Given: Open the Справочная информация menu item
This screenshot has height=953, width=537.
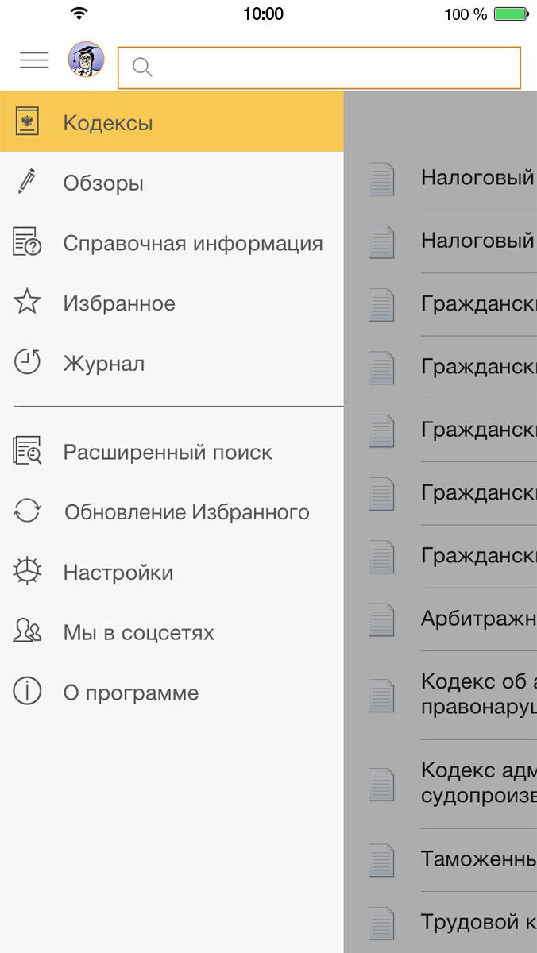Looking at the screenshot, I should point(193,243).
